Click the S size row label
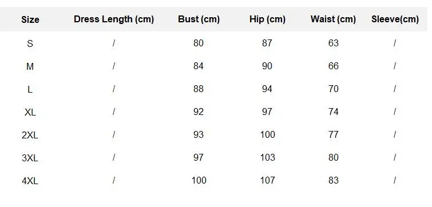This screenshot has height=207, width=432. [30, 43]
